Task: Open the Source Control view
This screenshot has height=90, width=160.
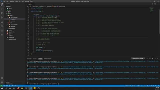Action: pos(2,13)
